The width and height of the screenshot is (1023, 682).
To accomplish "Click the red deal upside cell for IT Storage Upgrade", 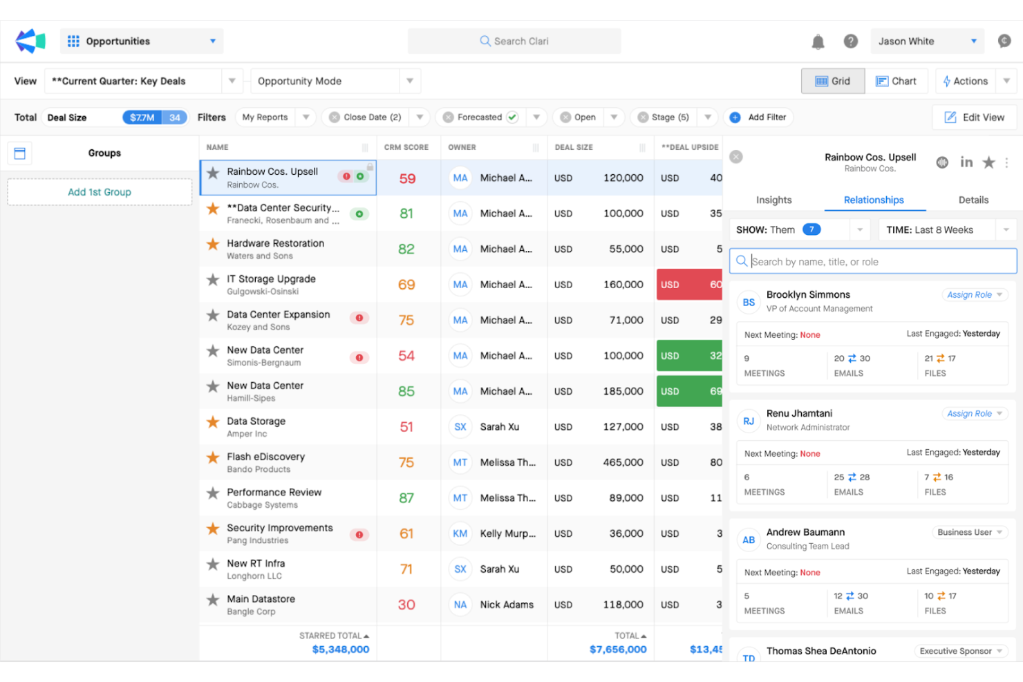I will (x=689, y=285).
